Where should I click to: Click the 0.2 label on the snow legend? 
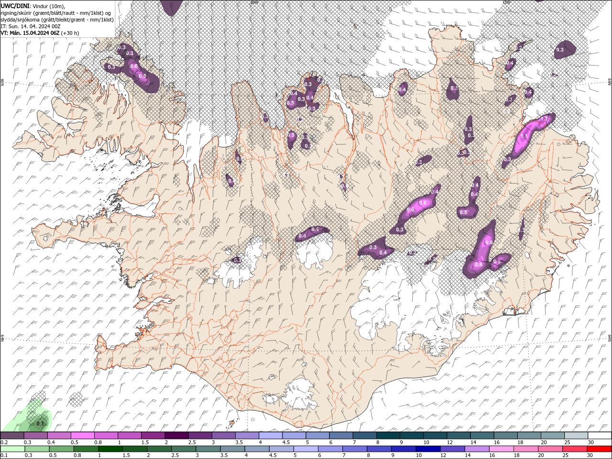point(4,442)
